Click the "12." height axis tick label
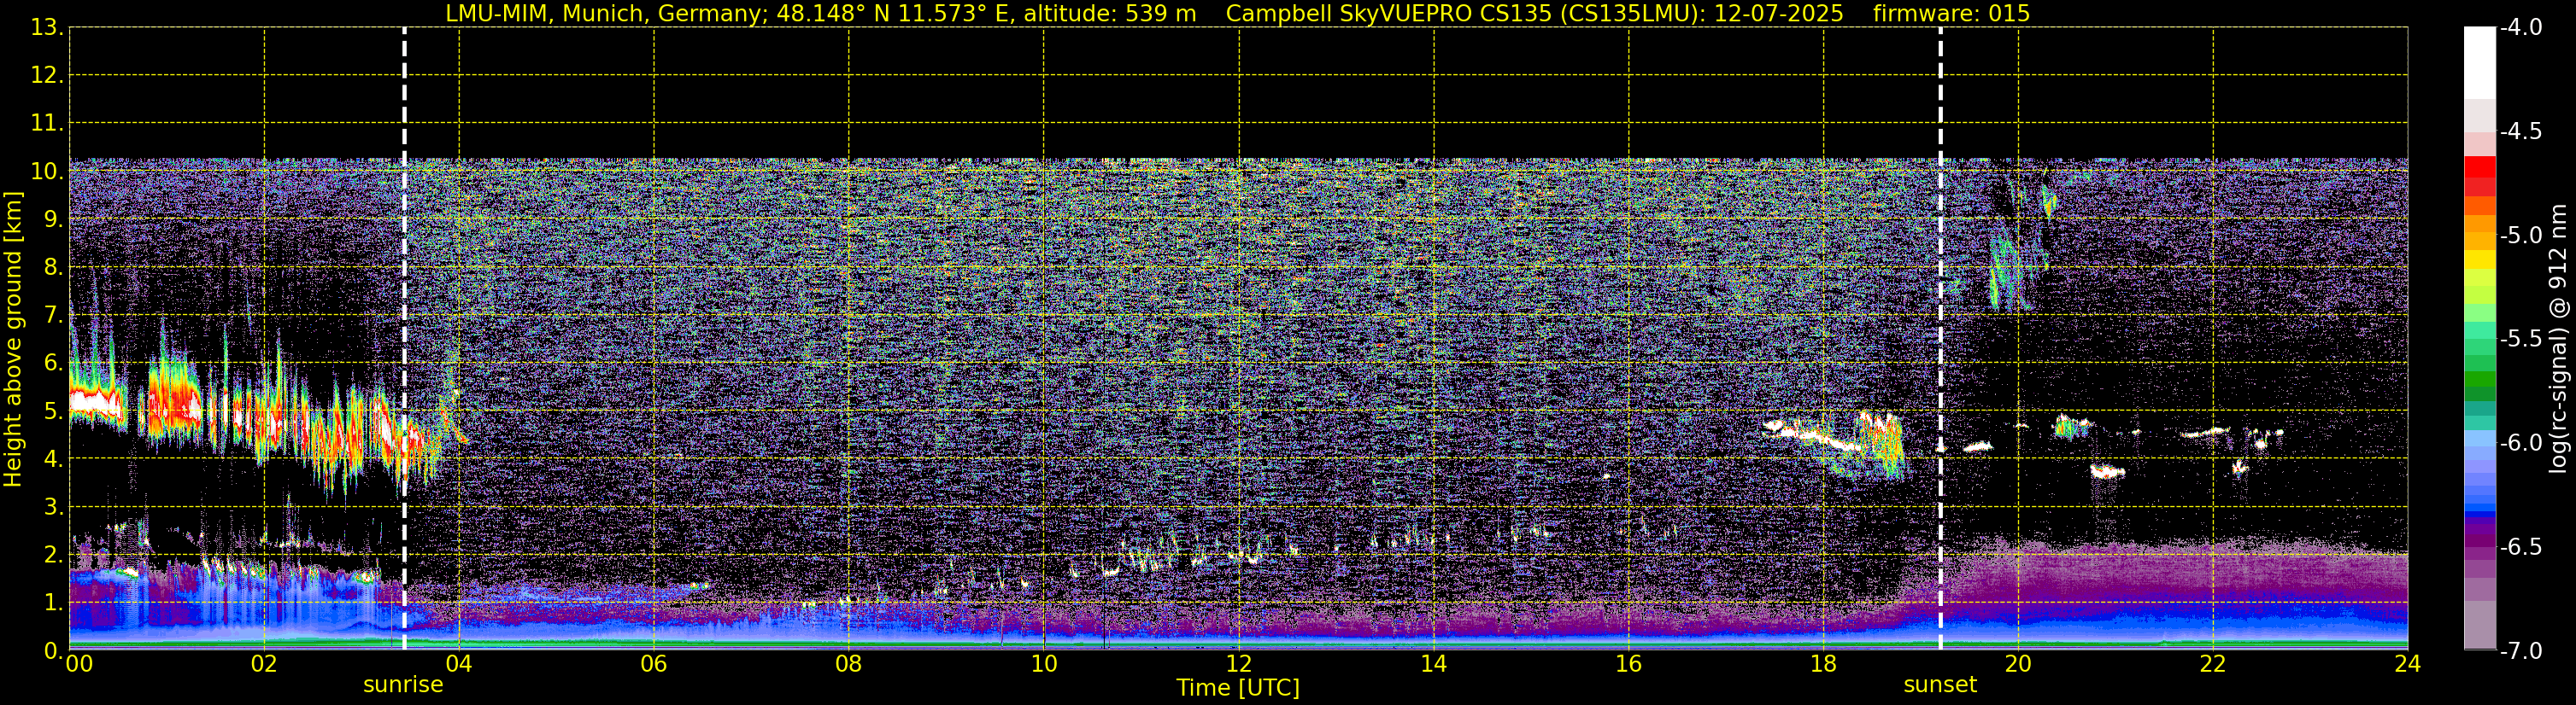This screenshot has width=2576, height=705. point(47,76)
